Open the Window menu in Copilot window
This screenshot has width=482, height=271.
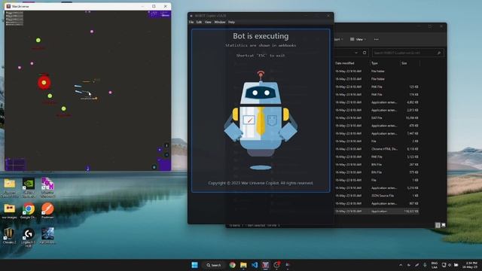pyautogui.click(x=220, y=22)
